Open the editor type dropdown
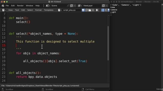This screenshot has height=91, width=163. [x=4, y=10]
